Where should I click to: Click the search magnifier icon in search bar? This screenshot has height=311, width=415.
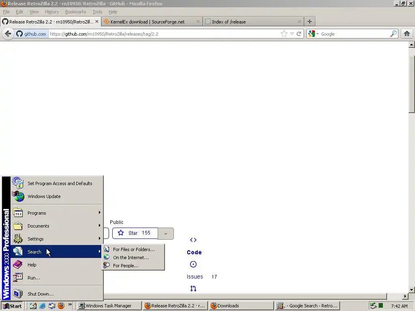pyautogui.click(x=393, y=34)
